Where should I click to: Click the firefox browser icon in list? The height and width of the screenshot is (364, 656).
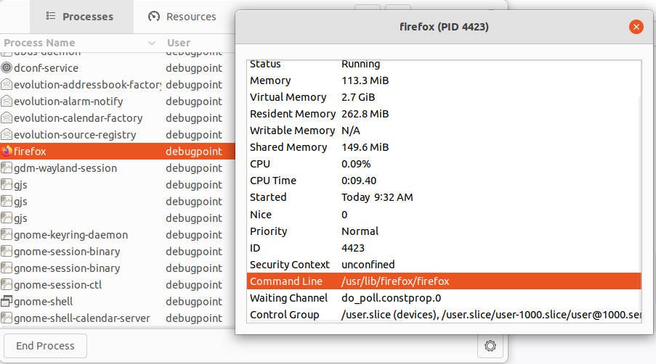[x=7, y=151]
